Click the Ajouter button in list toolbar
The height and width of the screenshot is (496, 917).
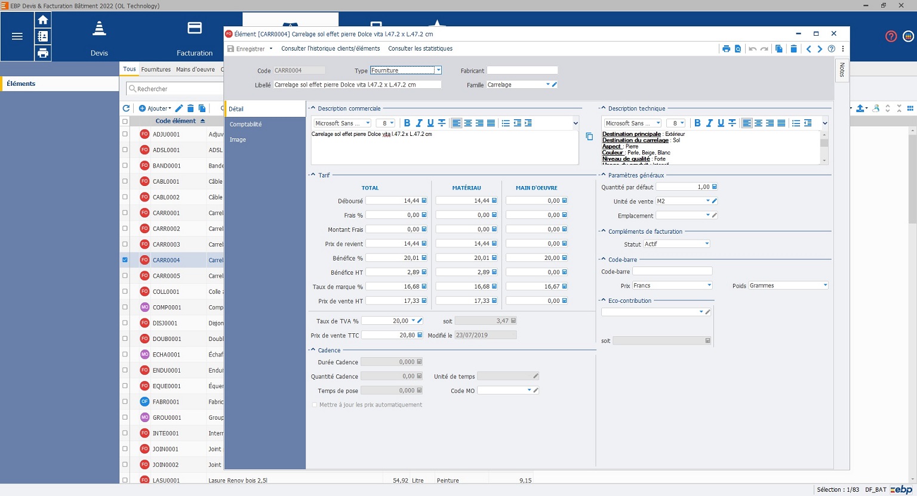(x=155, y=108)
